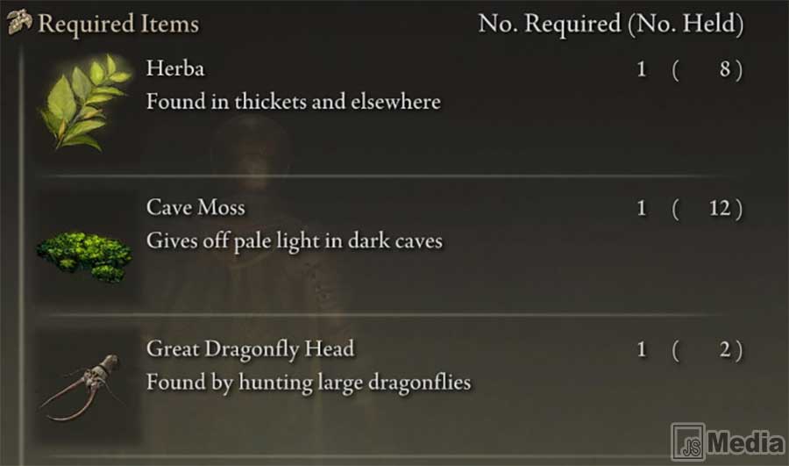Click Cave Moss held count of 12
The image size is (789, 466).
click(720, 209)
